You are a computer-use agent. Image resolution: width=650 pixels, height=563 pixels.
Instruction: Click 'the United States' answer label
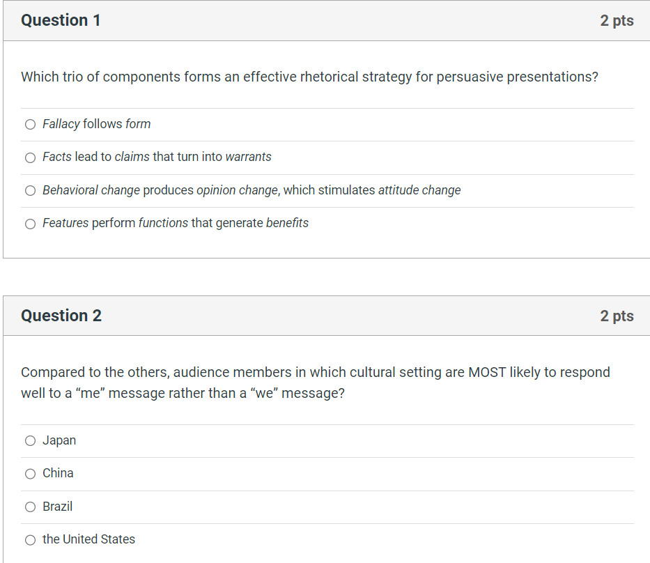point(88,539)
